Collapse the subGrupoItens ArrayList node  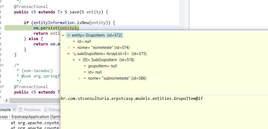[69, 54]
